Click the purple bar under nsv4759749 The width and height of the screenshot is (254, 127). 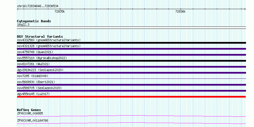tap(131, 55)
